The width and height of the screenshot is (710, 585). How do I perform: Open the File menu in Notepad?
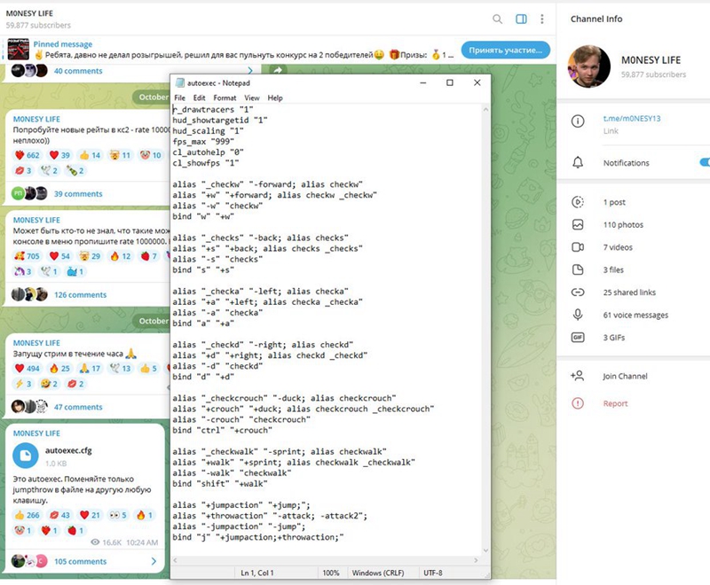point(179,97)
